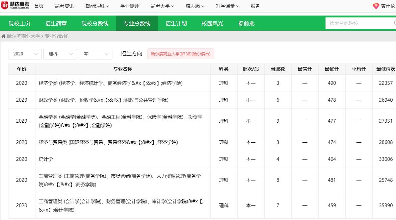
Task: Open the 招生简章 tab
Action: point(56,23)
